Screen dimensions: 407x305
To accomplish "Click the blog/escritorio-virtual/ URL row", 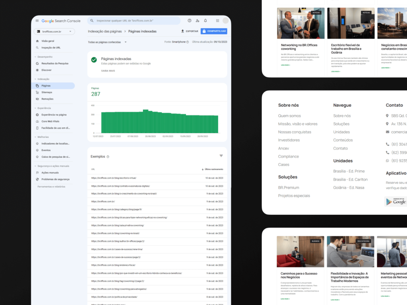I will point(157,178).
